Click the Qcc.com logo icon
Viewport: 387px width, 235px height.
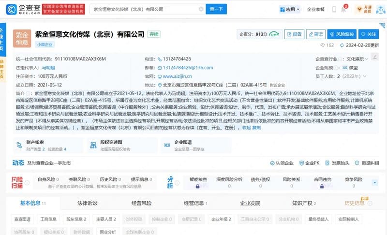pyautogui.click(x=11, y=9)
